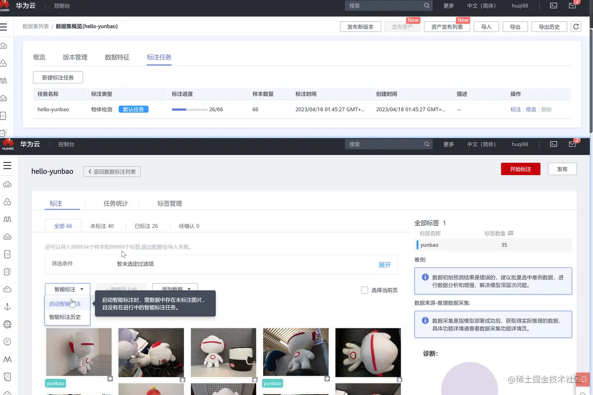
Task: Click refresh icon beside 导出历史 button
Action: coord(576,27)
